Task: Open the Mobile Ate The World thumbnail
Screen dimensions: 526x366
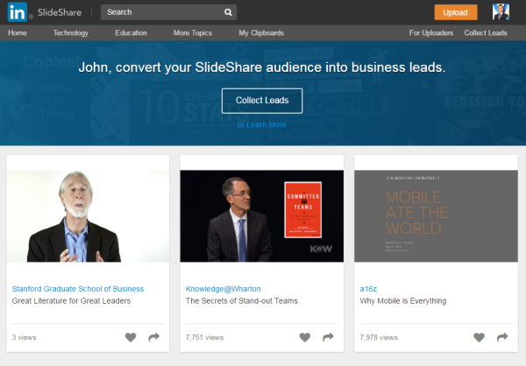Action: 436,216
